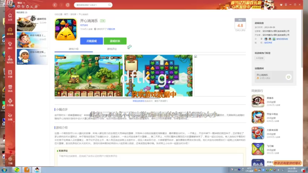Click the 发表评论 comment text box
The width and height of the screenshot is (308, 173).
coord(150,160)
